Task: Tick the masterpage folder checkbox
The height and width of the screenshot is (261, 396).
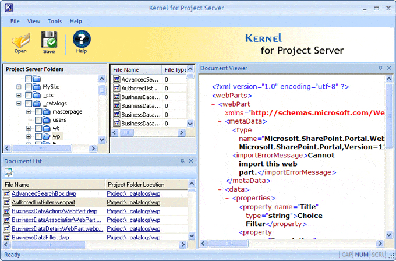Action: tap(38, 112)
